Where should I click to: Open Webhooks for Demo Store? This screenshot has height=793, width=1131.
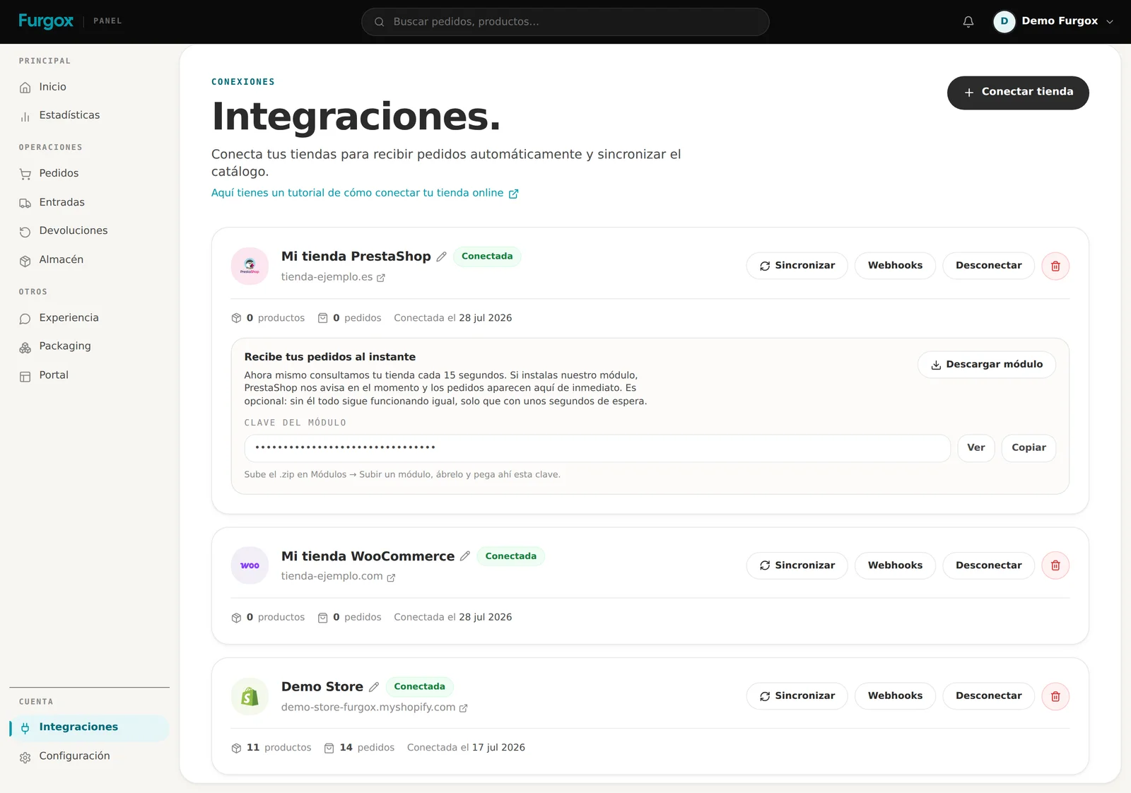tap(895, 696)
